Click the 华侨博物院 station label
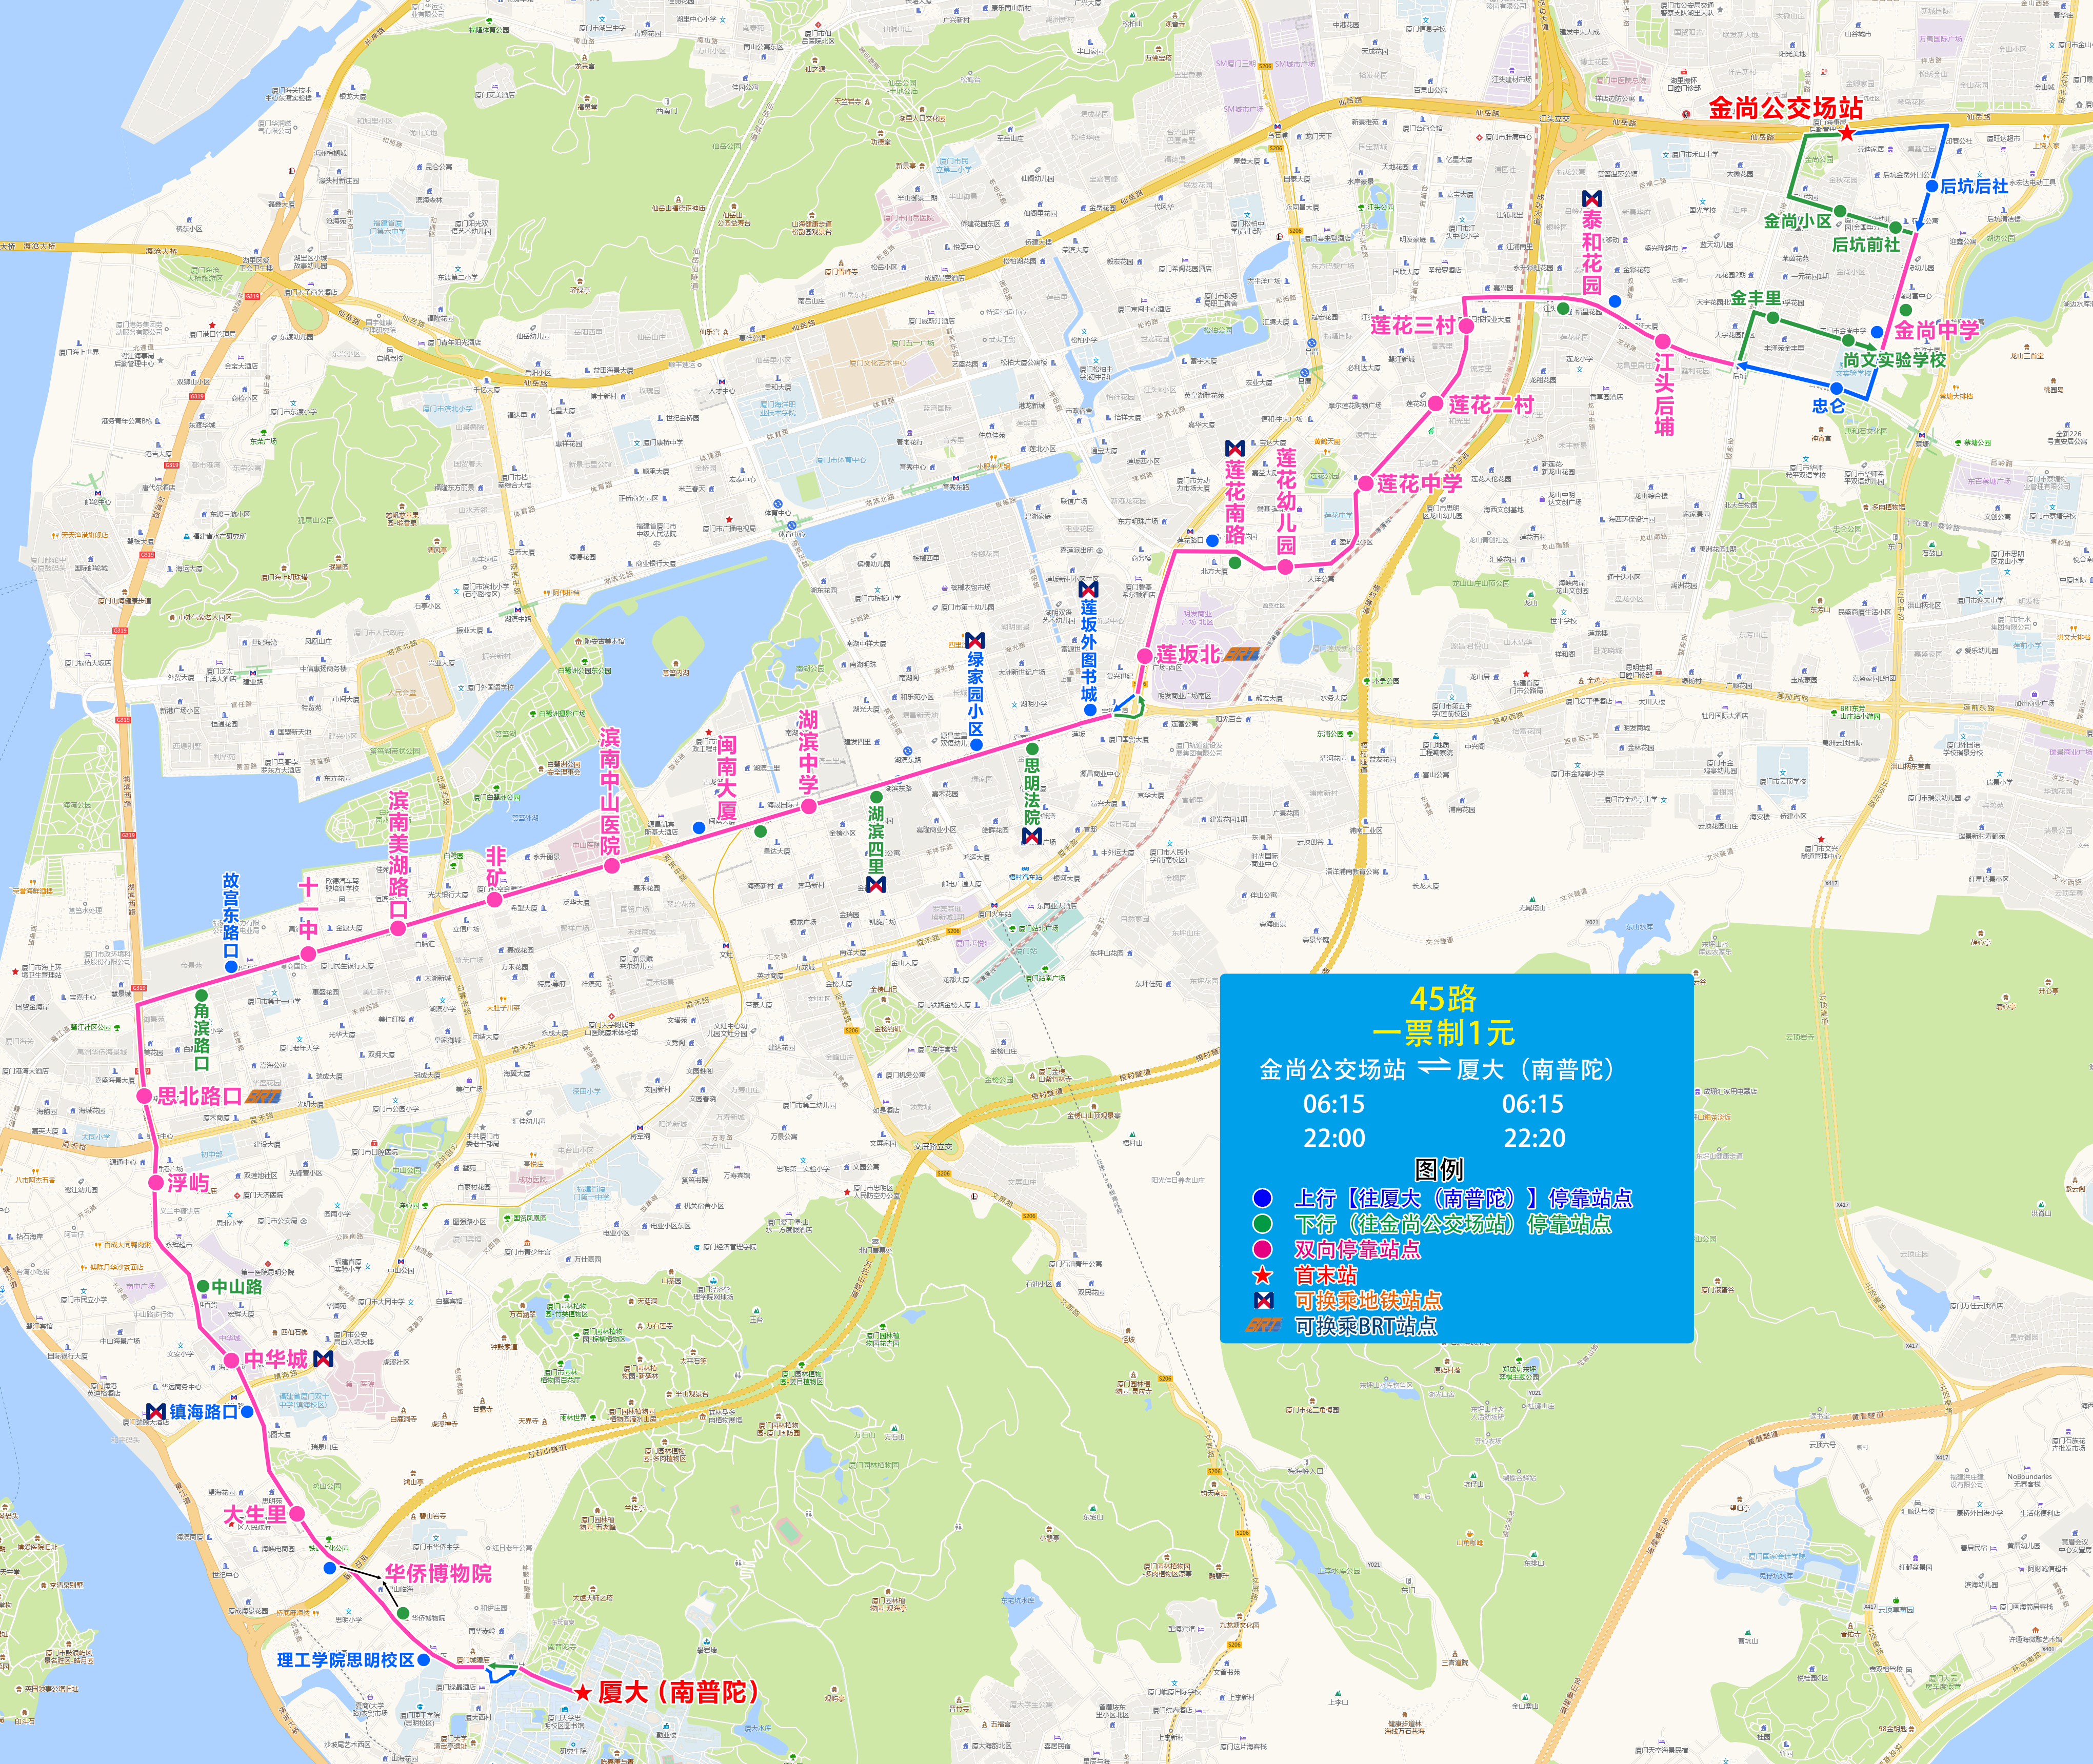Screen dimensions: 2093x1764 tap(438, 1573)
